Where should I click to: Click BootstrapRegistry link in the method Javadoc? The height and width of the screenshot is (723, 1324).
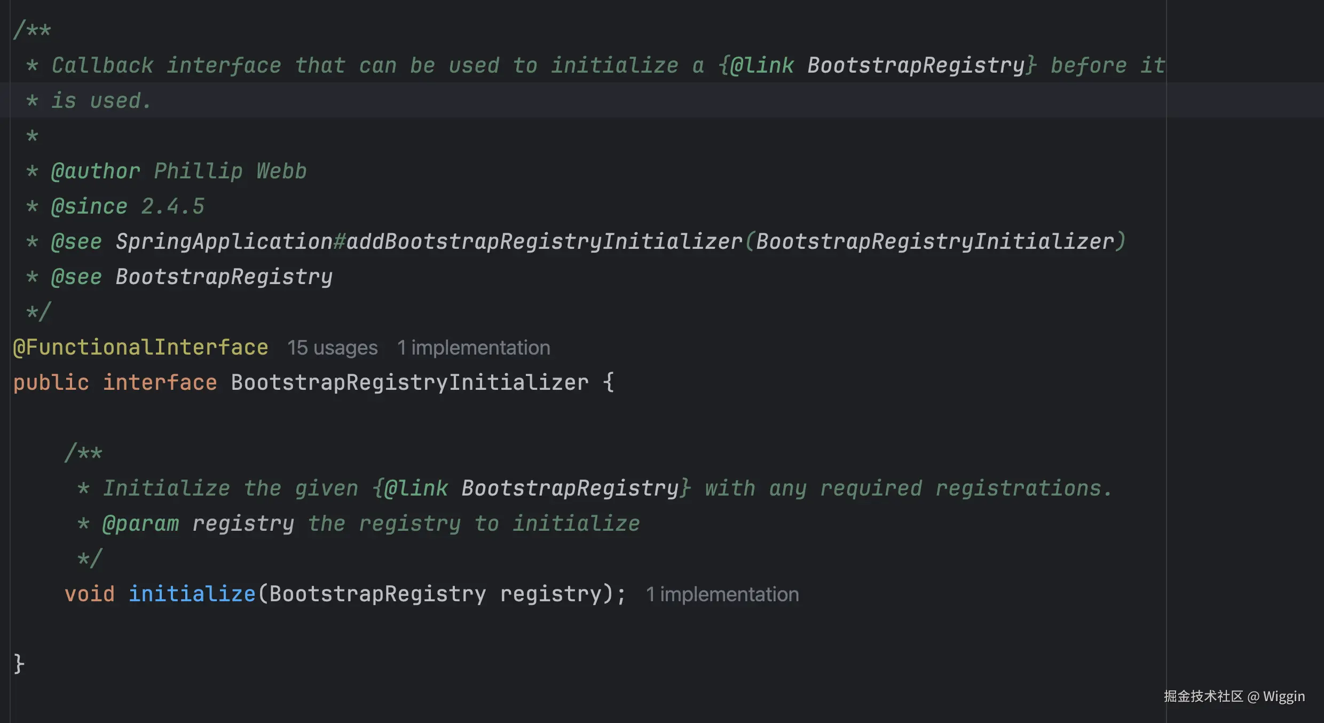pyautogui.click(x=570, y=489)
